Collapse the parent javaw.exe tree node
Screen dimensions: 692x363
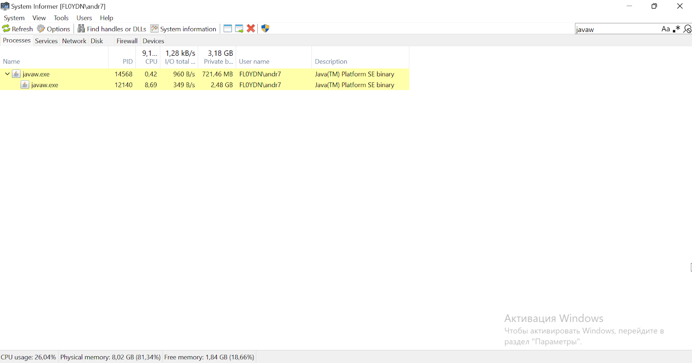(x=7, y=74)
